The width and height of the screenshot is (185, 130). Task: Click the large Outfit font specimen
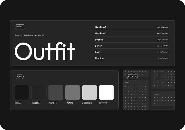[x=45, y=51]
